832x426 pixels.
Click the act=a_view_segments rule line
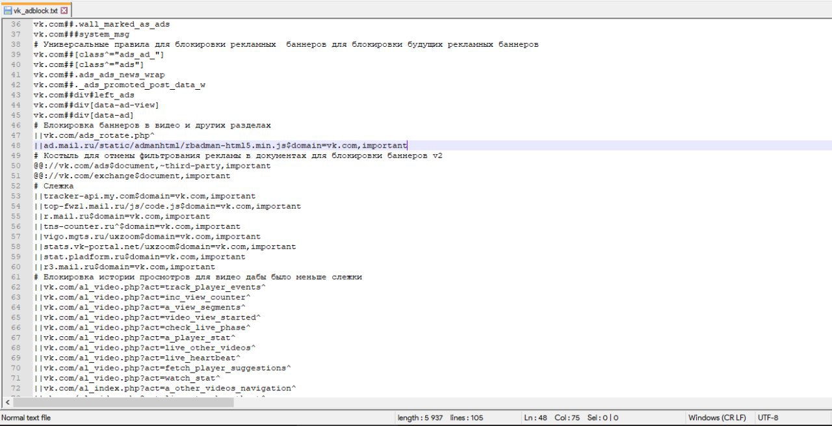140,307
